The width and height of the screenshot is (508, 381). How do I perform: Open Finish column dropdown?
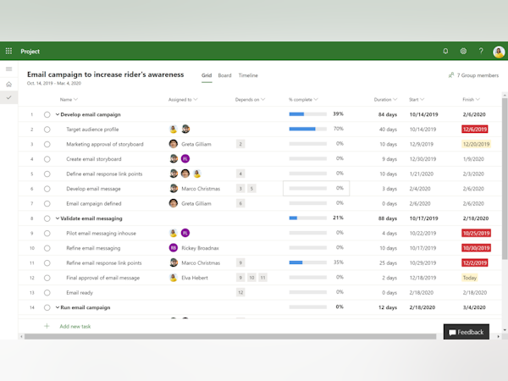[x=478, y=99]
